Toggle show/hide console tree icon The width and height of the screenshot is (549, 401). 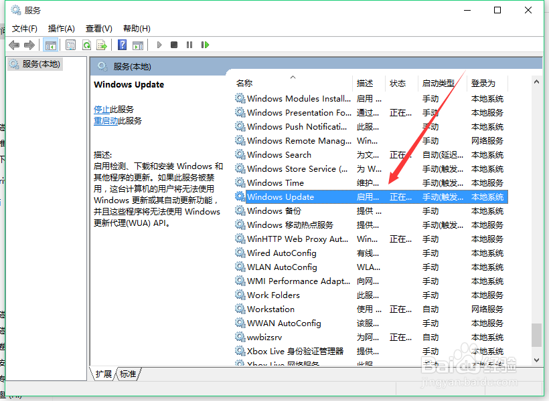point(50,45)
